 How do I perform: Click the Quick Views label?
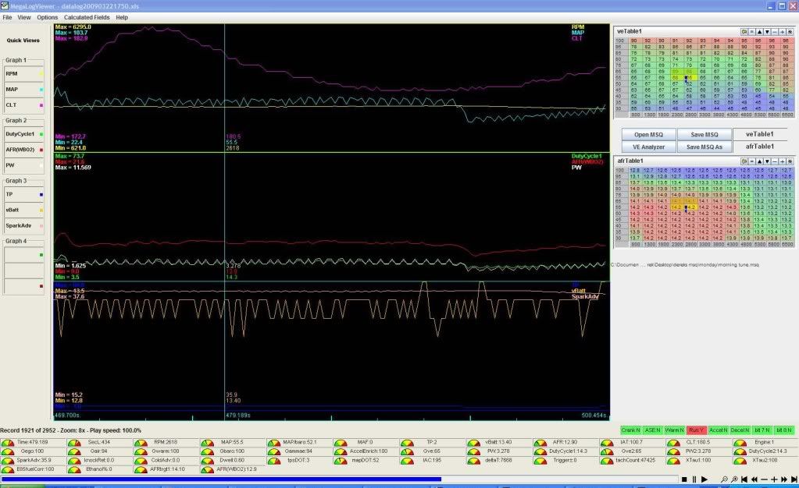click(23, 41)
